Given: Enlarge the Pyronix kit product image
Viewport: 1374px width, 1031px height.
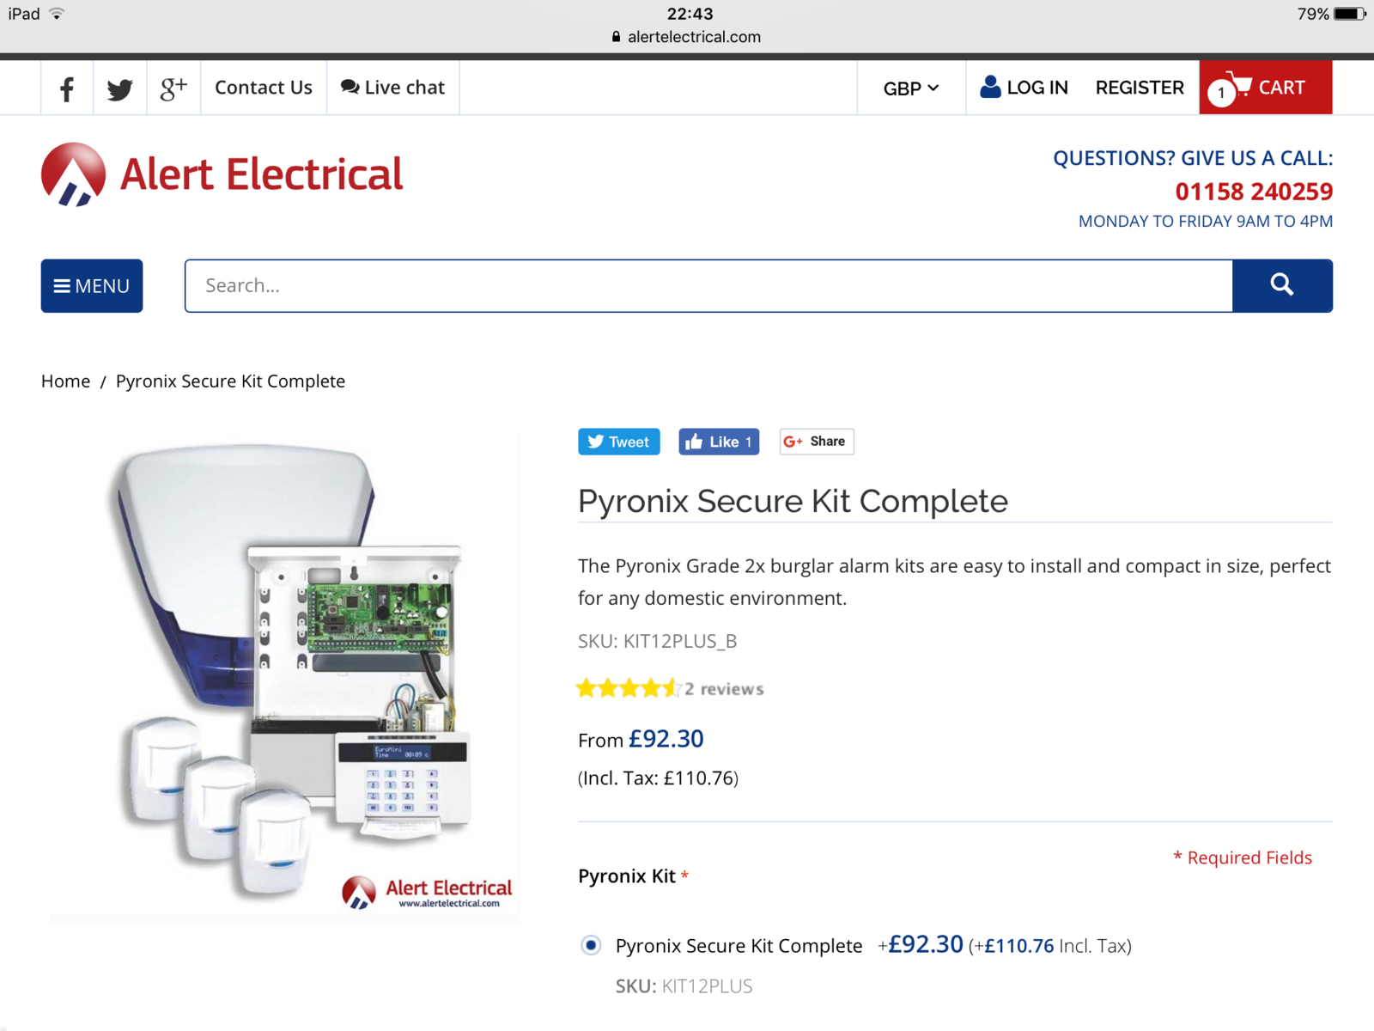Looking at the screenshot, I should pos(284,677).
